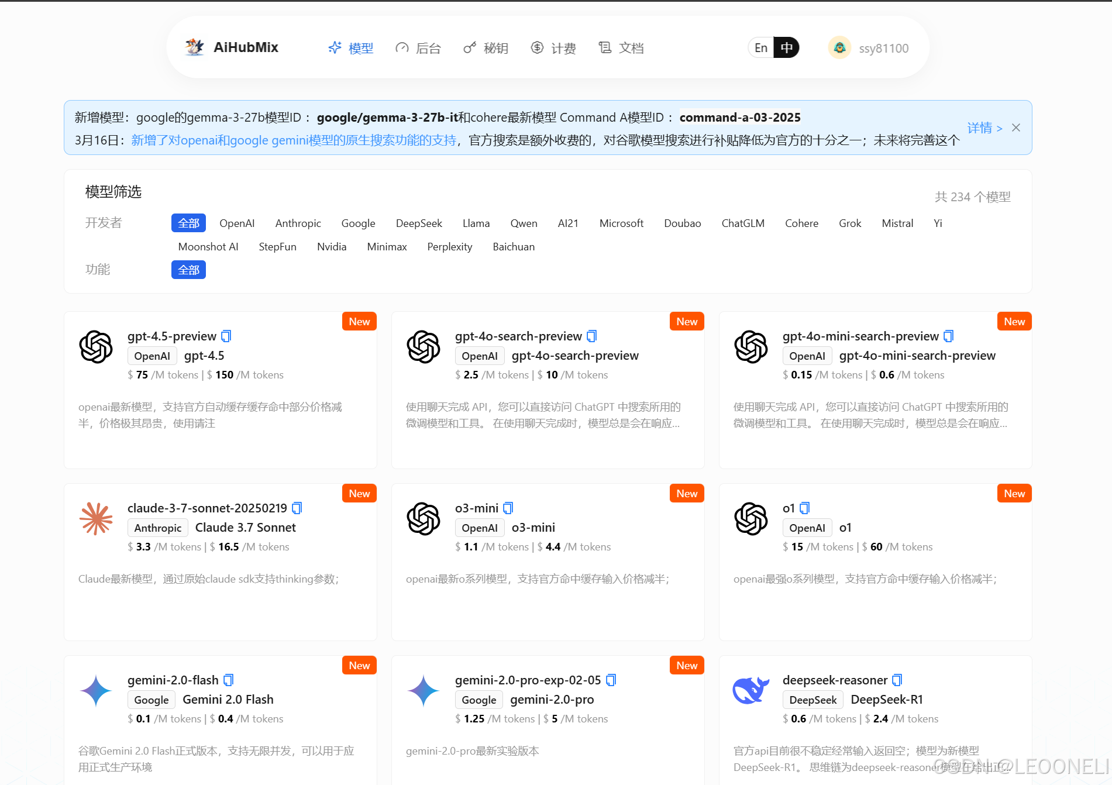
Task: Open the 后台 dashboard tab
Action: pyautogui.click(x=418, y=48)
